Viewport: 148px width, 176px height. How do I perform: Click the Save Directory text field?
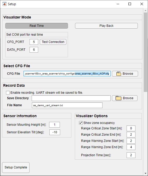pyautogui.click(x=71, y=98)
